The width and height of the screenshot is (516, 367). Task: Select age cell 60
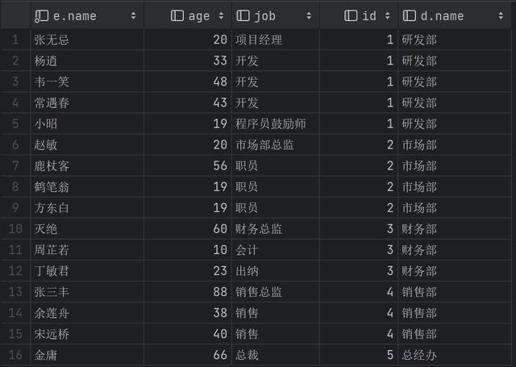220,229
